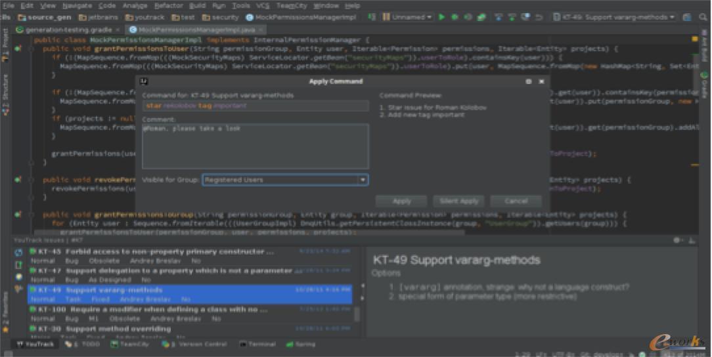This screenshot has height=357, width=712.
Task: Click source_gen breadcrumb in navigation bar
Action: click(44, 17)
